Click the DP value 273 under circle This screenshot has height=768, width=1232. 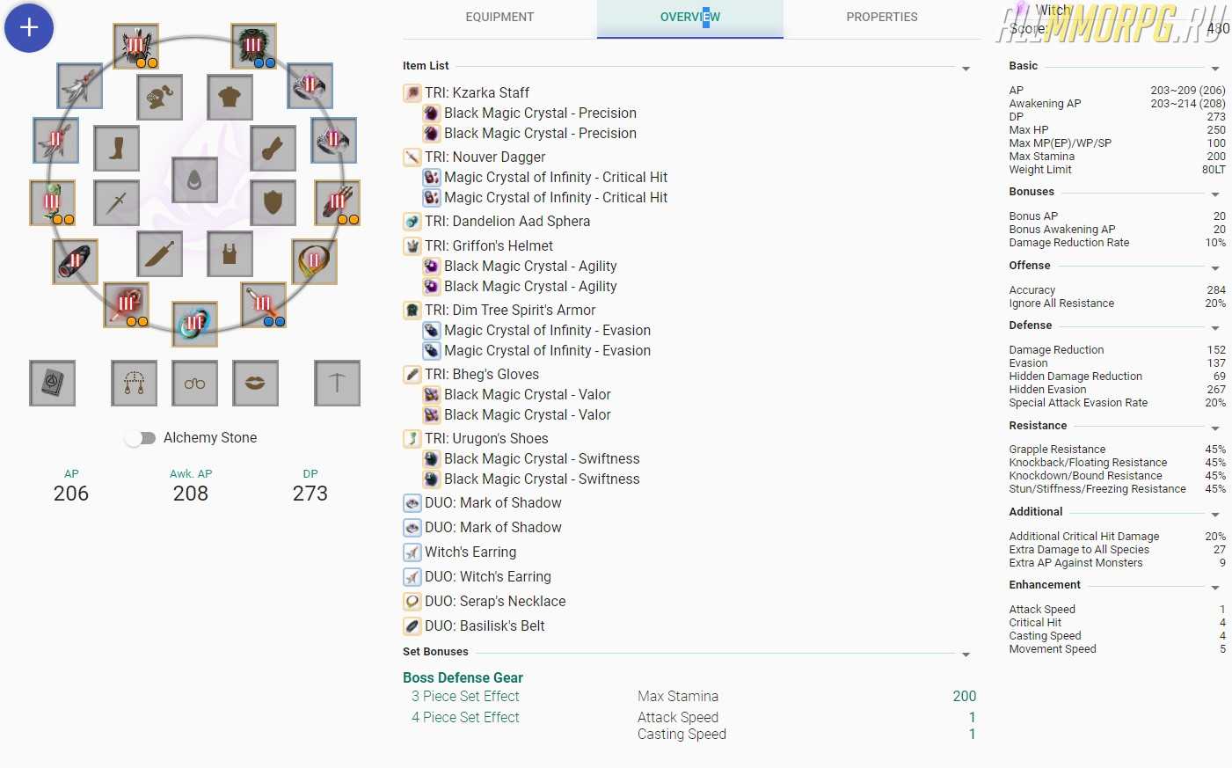[310, 494]
